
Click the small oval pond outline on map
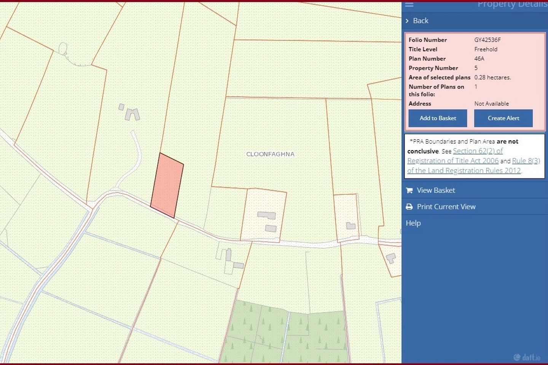[x=63, y=48]
